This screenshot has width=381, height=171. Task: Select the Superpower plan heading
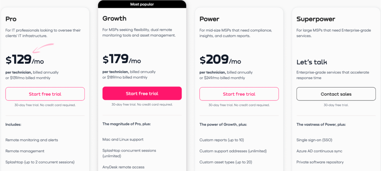point(316,19)
